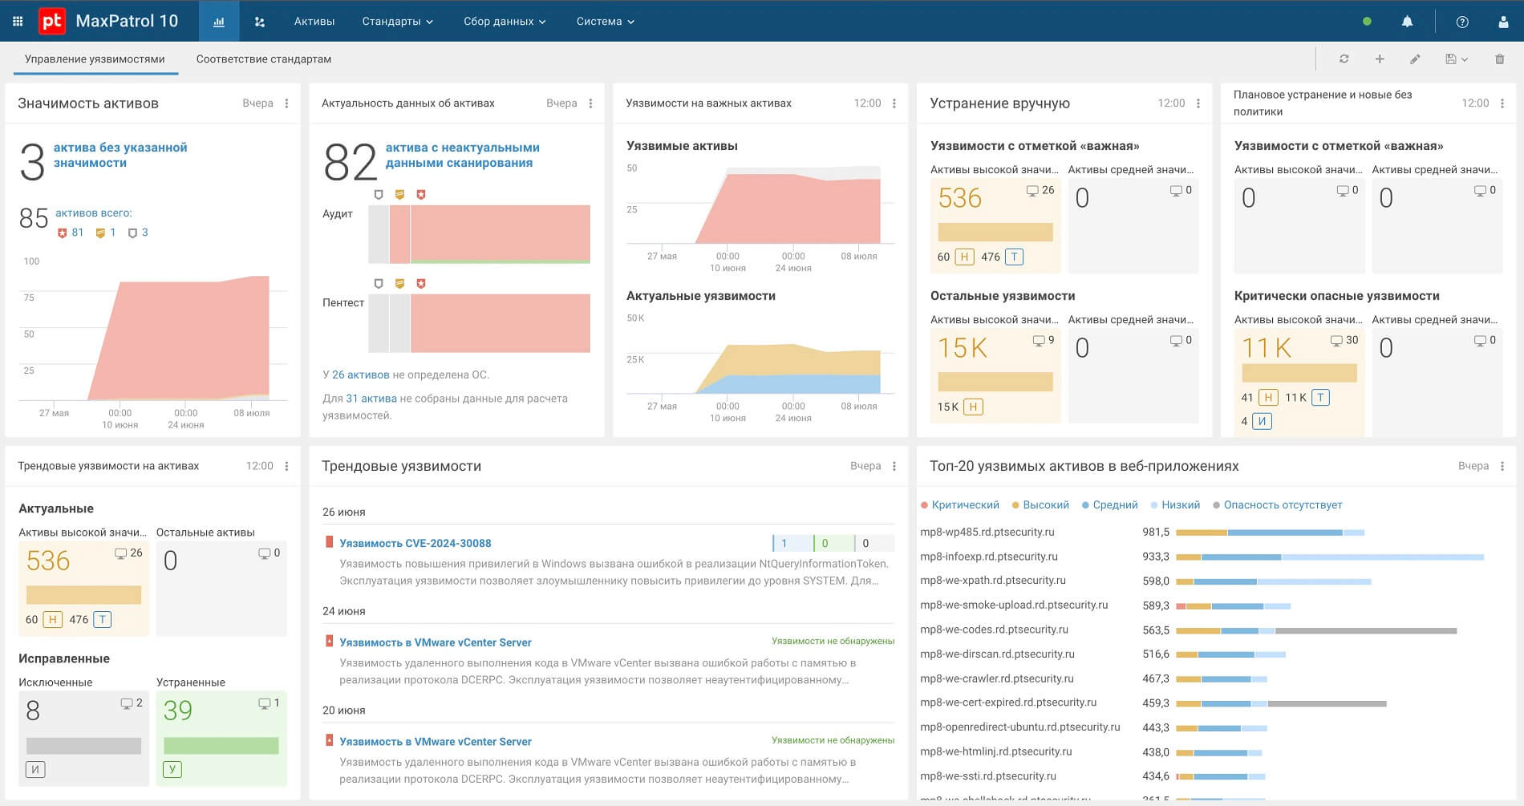Open the save options dropdown arrow
The width and height of the screenshot is (1524, 806).
click(x=1465, y=59)
